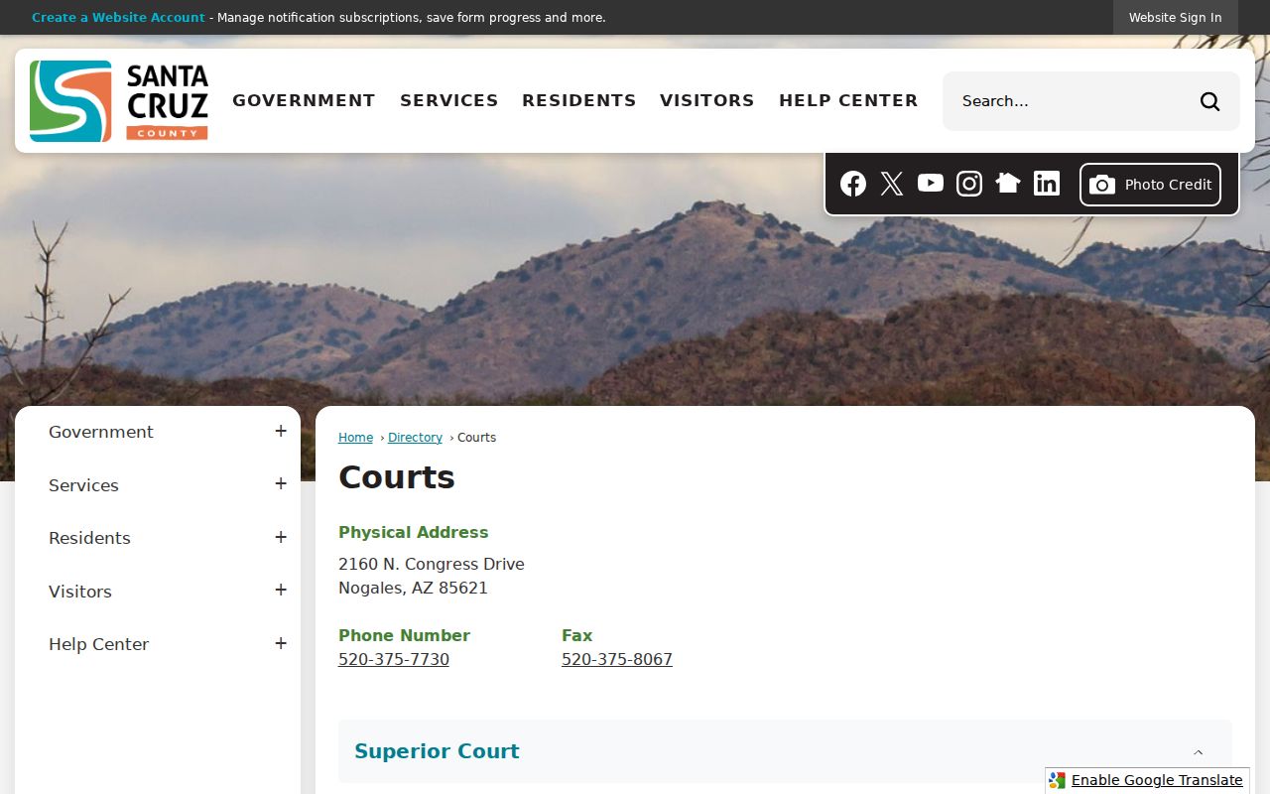
Task: Open the Residents sidebar link
Action: point(89,538)
